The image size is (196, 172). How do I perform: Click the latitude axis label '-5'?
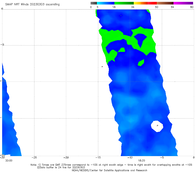pyautogui.click(x=2, y=45)
